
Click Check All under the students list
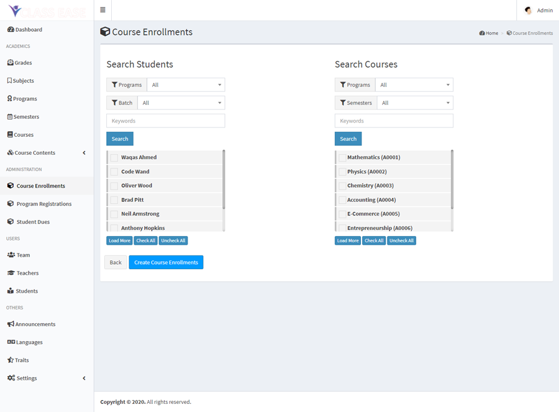pos(145,240)
